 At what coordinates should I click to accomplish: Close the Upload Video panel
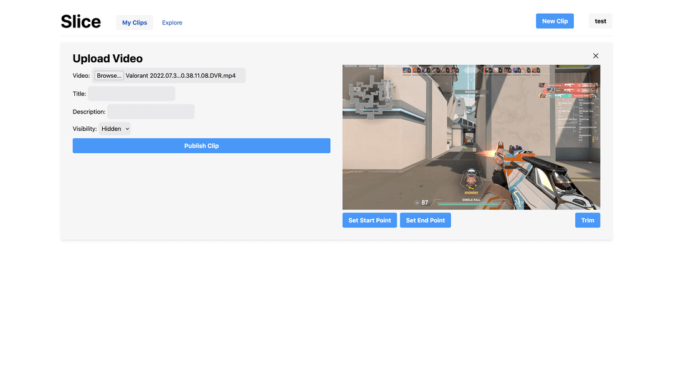coord(595,55)
